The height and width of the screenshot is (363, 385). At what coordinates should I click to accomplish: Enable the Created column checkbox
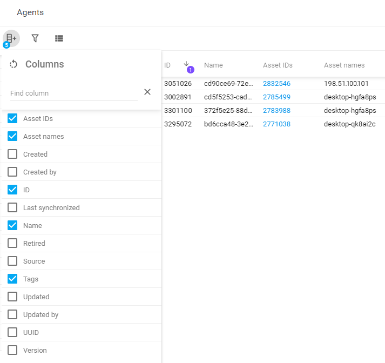[x=12, y=154]
